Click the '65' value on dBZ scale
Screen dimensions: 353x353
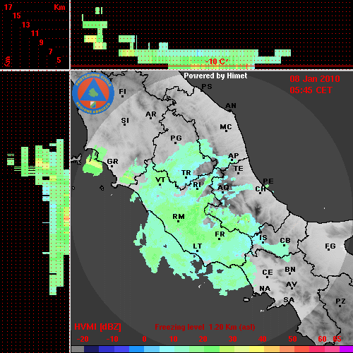337,339
